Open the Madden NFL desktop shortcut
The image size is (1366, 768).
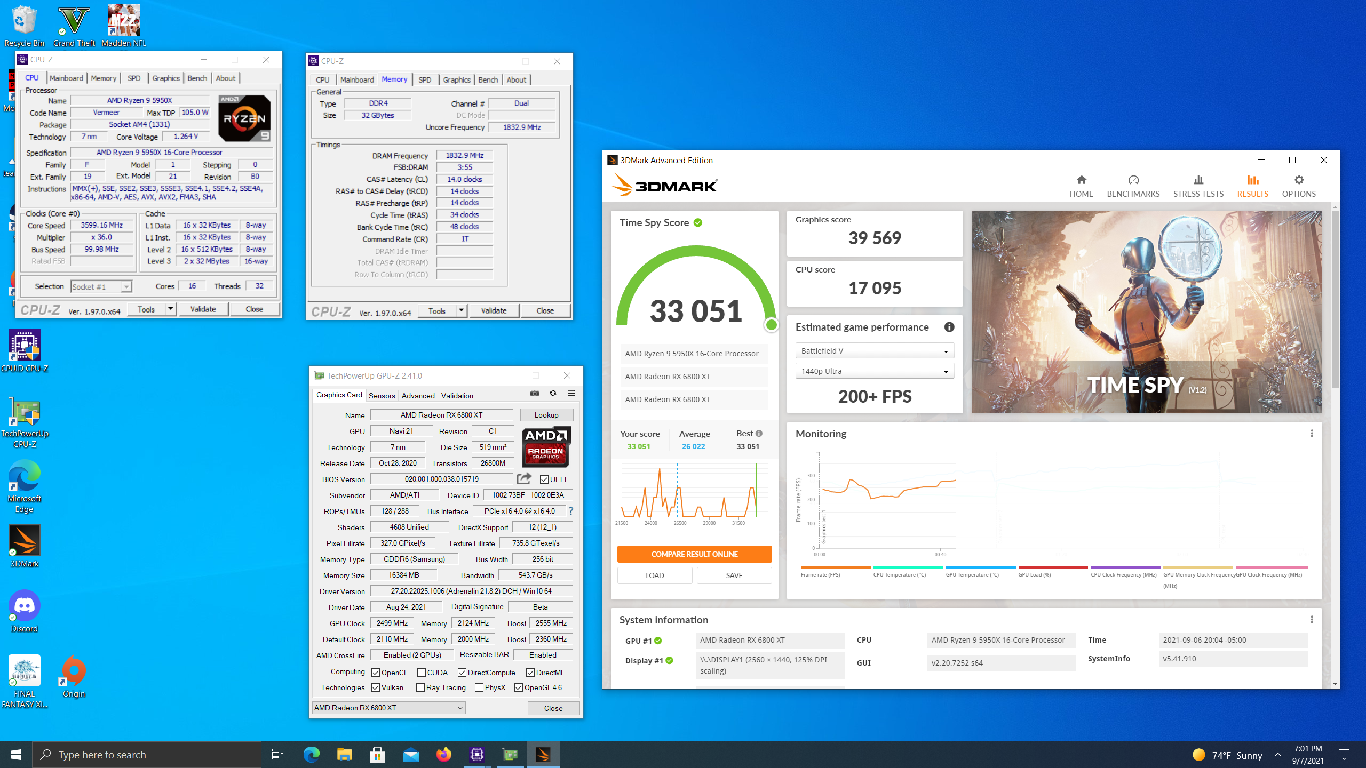point(124,26)
